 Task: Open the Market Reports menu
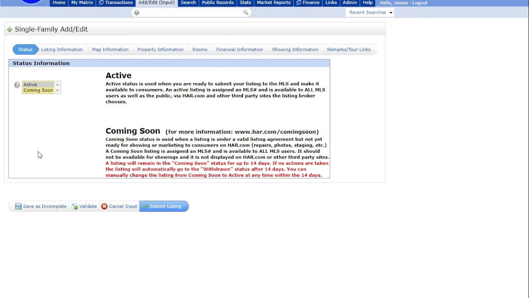click(x=274, y=2)
